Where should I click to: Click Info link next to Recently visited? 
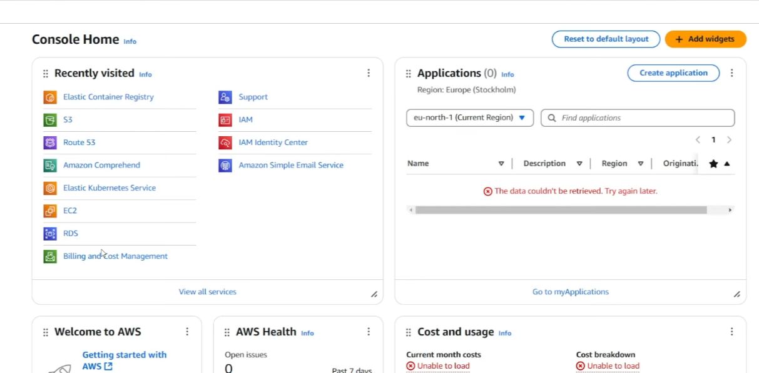(x=145, y=74)
